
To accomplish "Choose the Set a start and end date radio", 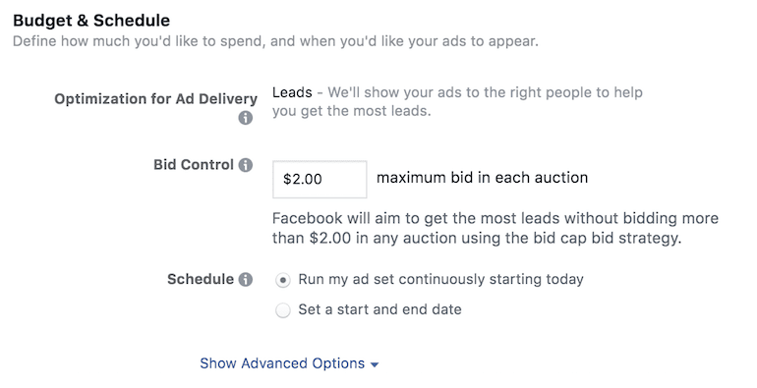I will pyautogui.click(x=283, y=309).
